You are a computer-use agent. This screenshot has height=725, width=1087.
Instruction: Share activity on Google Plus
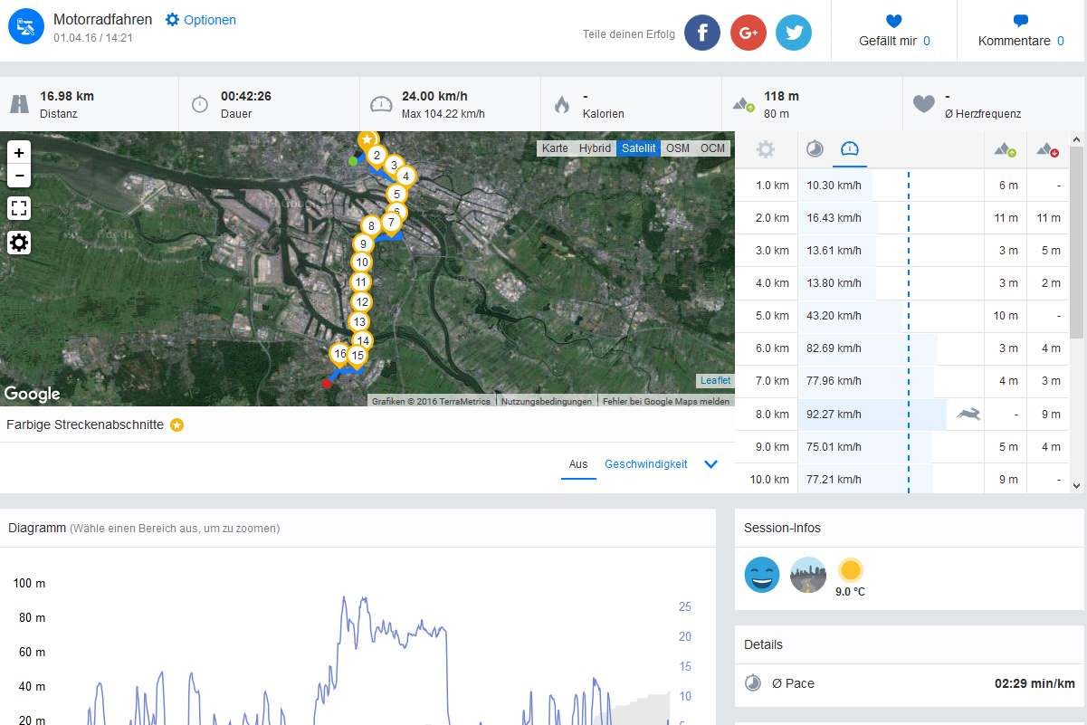click(749, 33)
